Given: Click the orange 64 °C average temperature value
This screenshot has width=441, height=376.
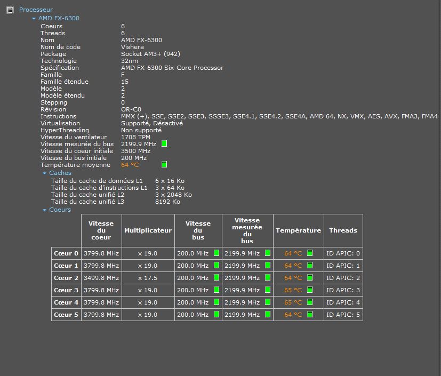Looking at the screenshot, I should [130, 165].
